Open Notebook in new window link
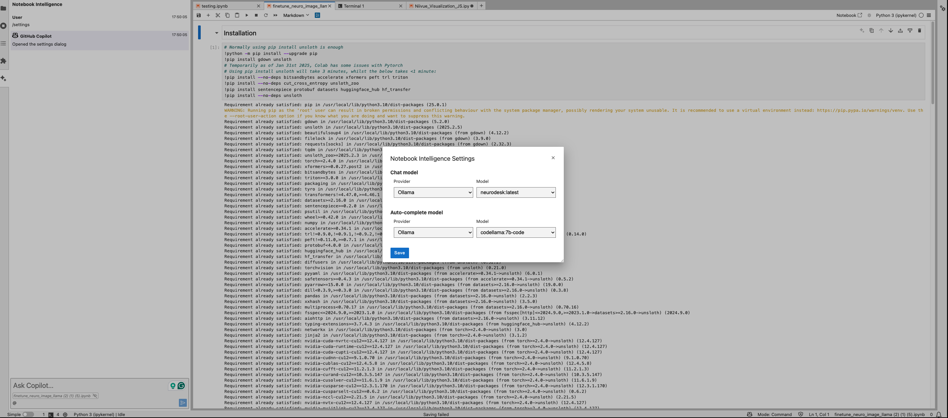The width and height of the screenshot is (948, 418). (849, 16)
